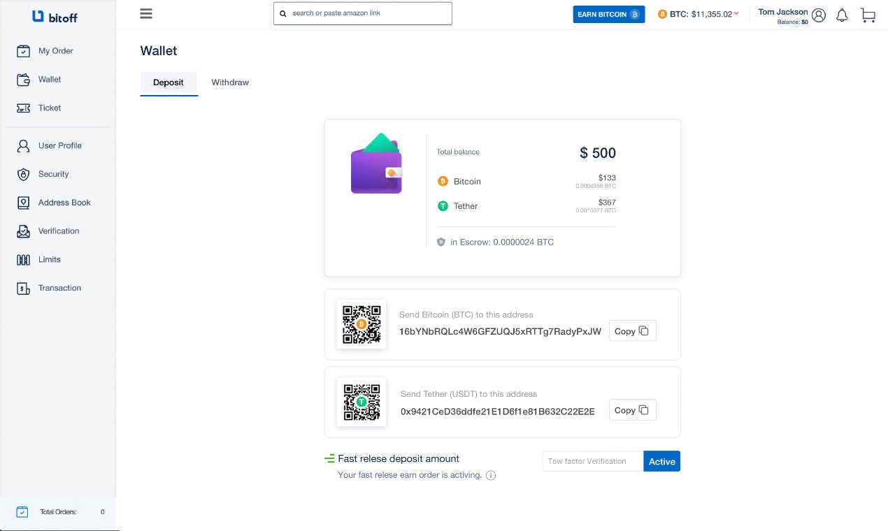The image size is (888, 531).
Task: Click the user avatar icon
Action: (x=819, y=15)
